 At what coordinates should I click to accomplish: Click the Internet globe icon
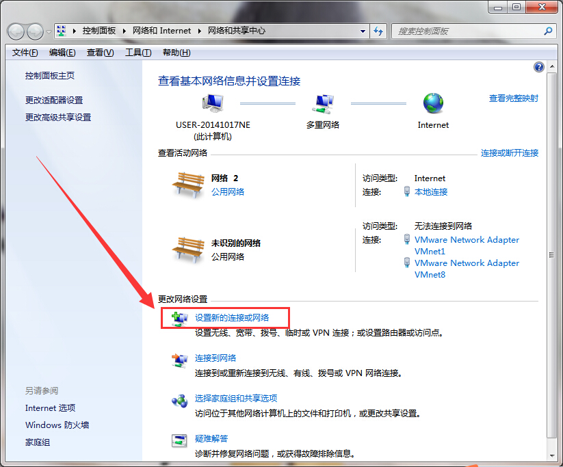[x=433, y=103]
